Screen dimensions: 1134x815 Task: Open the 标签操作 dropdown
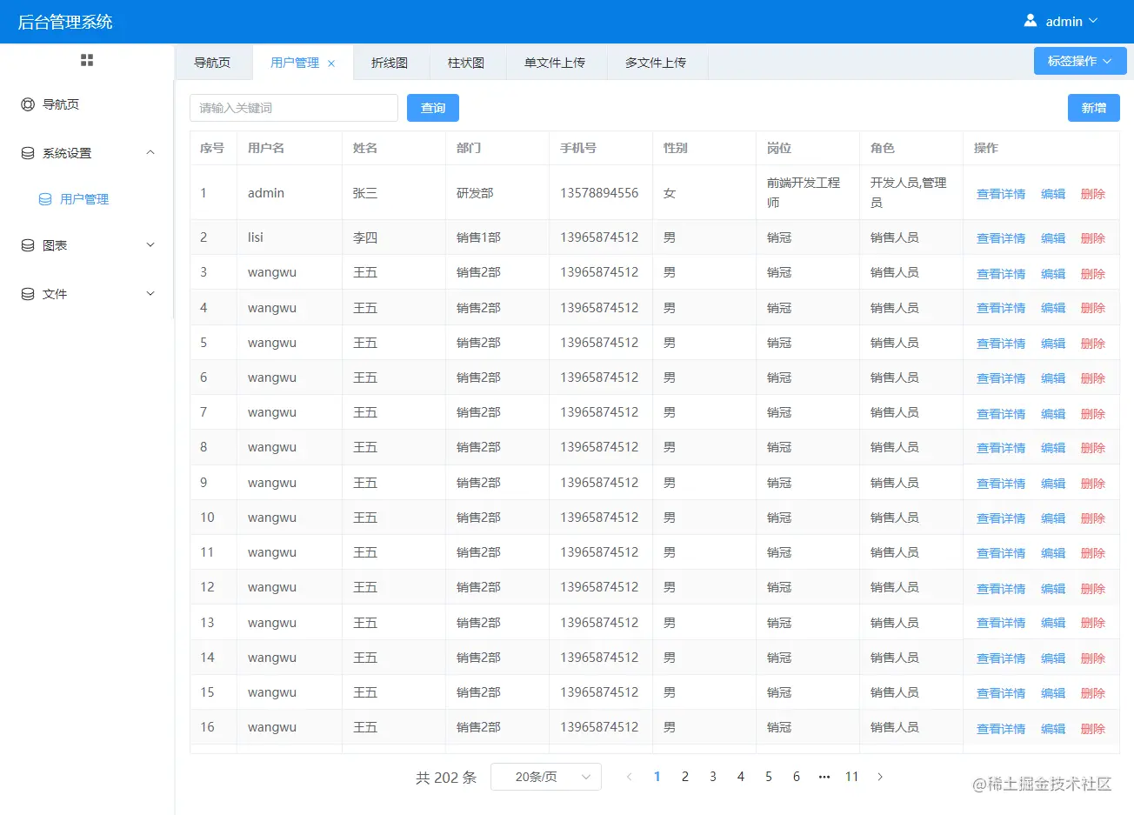coord(1080,61)
